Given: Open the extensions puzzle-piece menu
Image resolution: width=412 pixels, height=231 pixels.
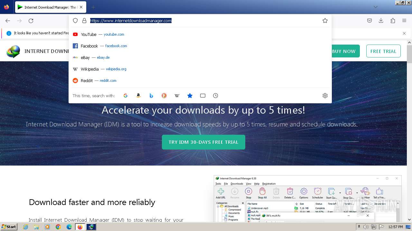Looking at the screenshot, I should pos(393,21).
